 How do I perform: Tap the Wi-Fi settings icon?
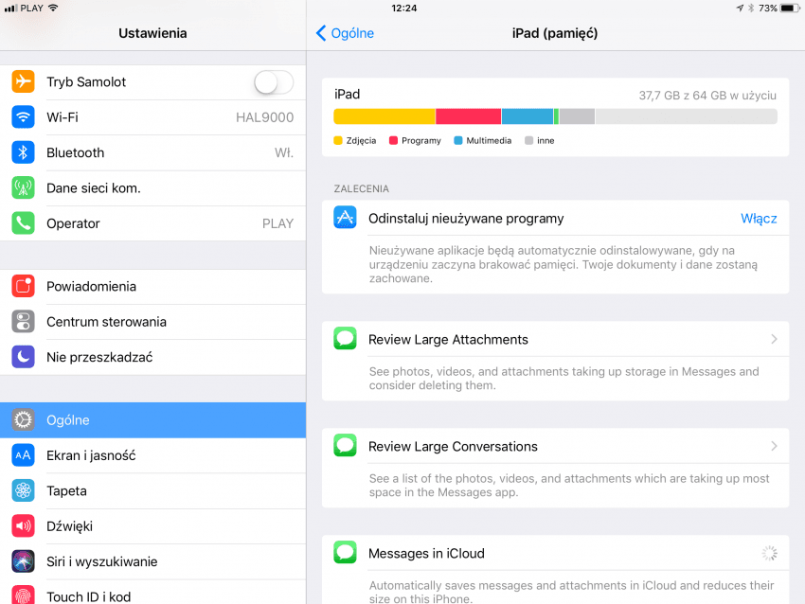(23, 117)
